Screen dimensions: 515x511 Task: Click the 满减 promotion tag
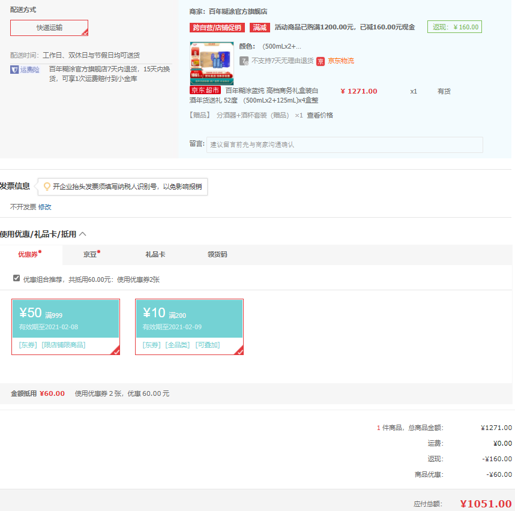260,28
